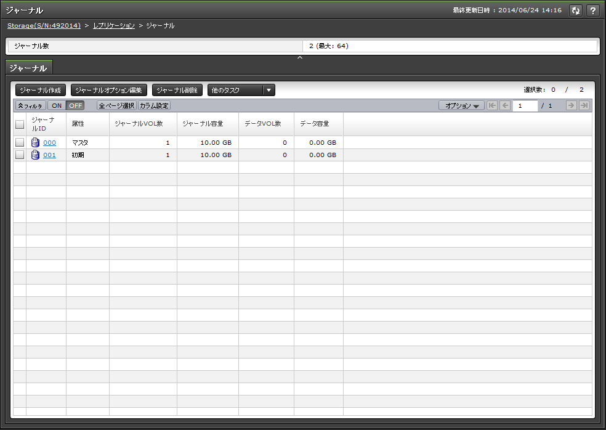The image size is (606, 430).
Task: Click the journal icon beside ID 000
Action: pos(35,142)
